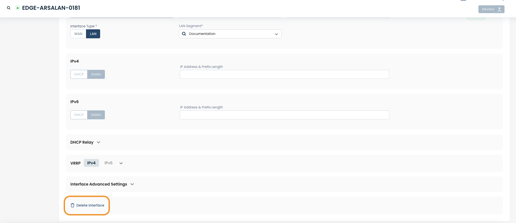Expand the VRRP section chevron
This screenshot has height=223, width=516.
click(x=121, y=163)
